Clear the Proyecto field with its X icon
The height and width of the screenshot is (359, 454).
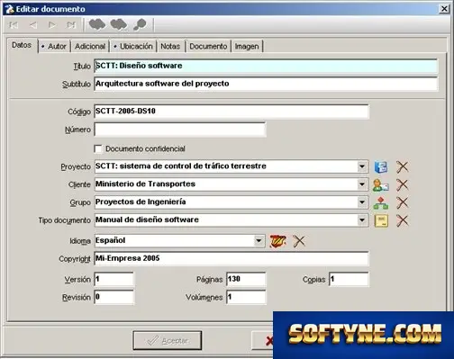point(403,166)
